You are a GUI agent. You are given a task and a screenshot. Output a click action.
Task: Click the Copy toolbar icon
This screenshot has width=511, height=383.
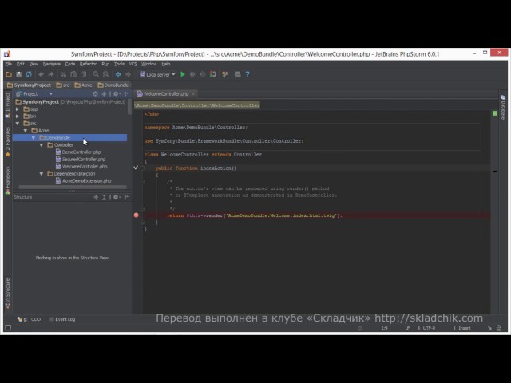[73, 74]
